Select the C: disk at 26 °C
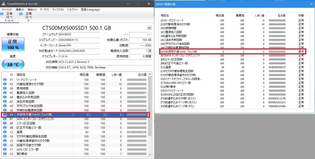 28,17
